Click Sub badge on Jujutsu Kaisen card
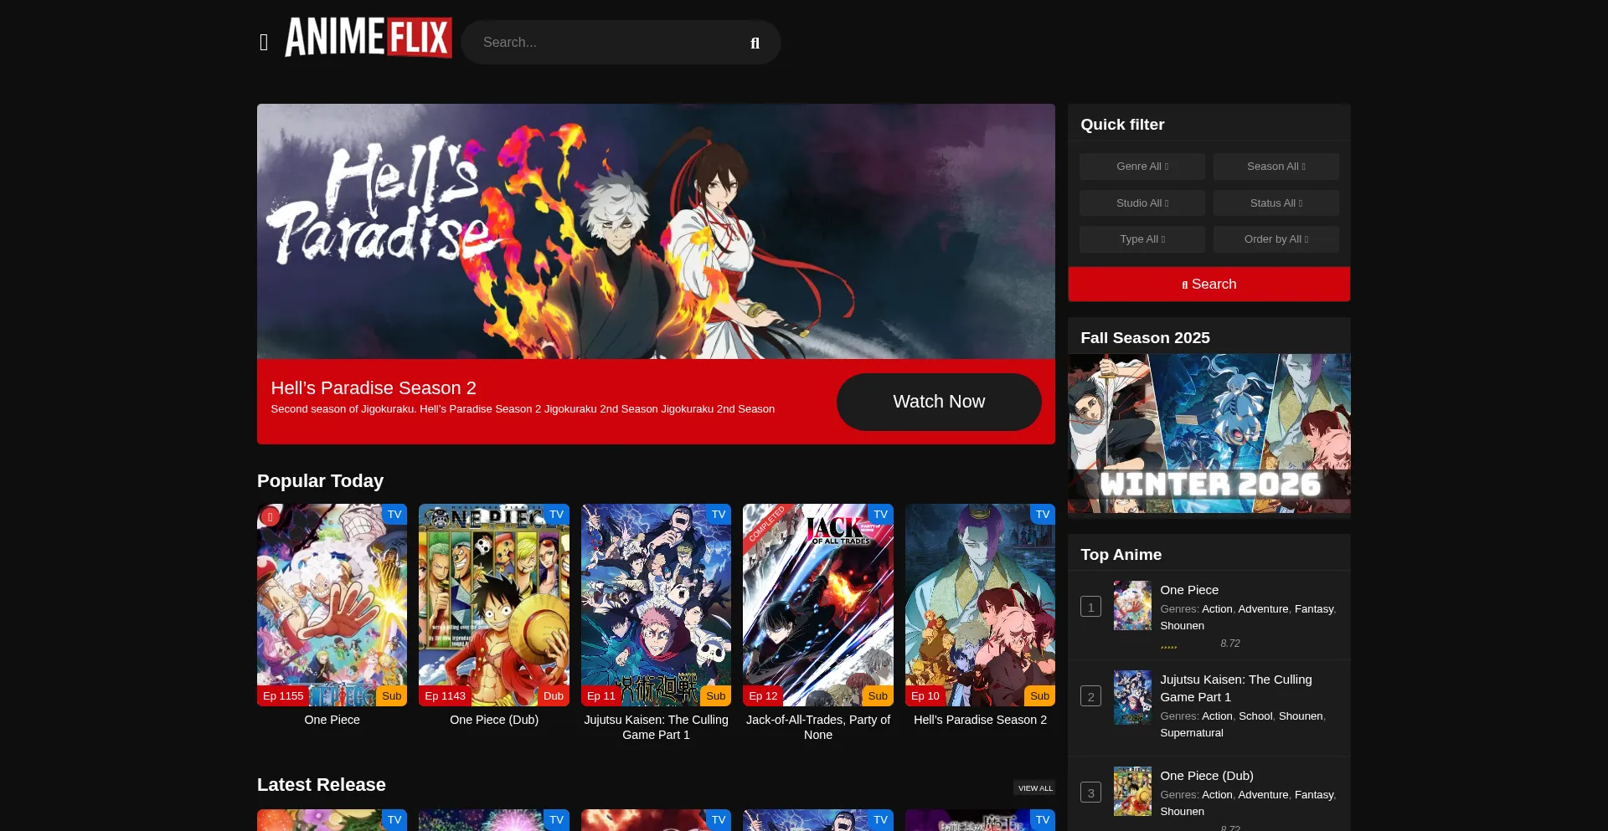 pyautogui.click(x=716, y=696)
